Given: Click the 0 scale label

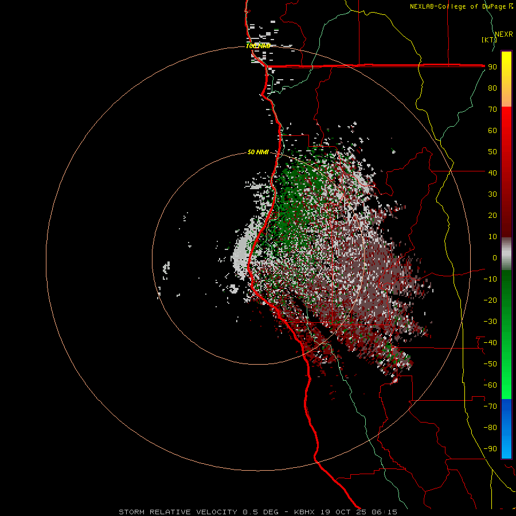Looking at the screenshot, I should [x=495, y=258].
